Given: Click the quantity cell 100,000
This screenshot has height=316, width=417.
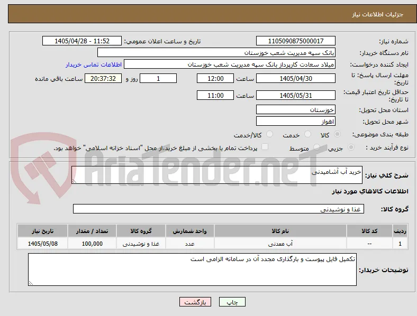Looking at the screenshot, I should coord(92,244).
